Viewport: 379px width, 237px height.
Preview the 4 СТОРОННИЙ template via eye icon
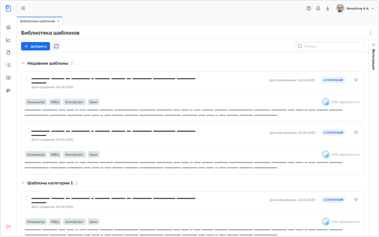[x=356, y=80]
